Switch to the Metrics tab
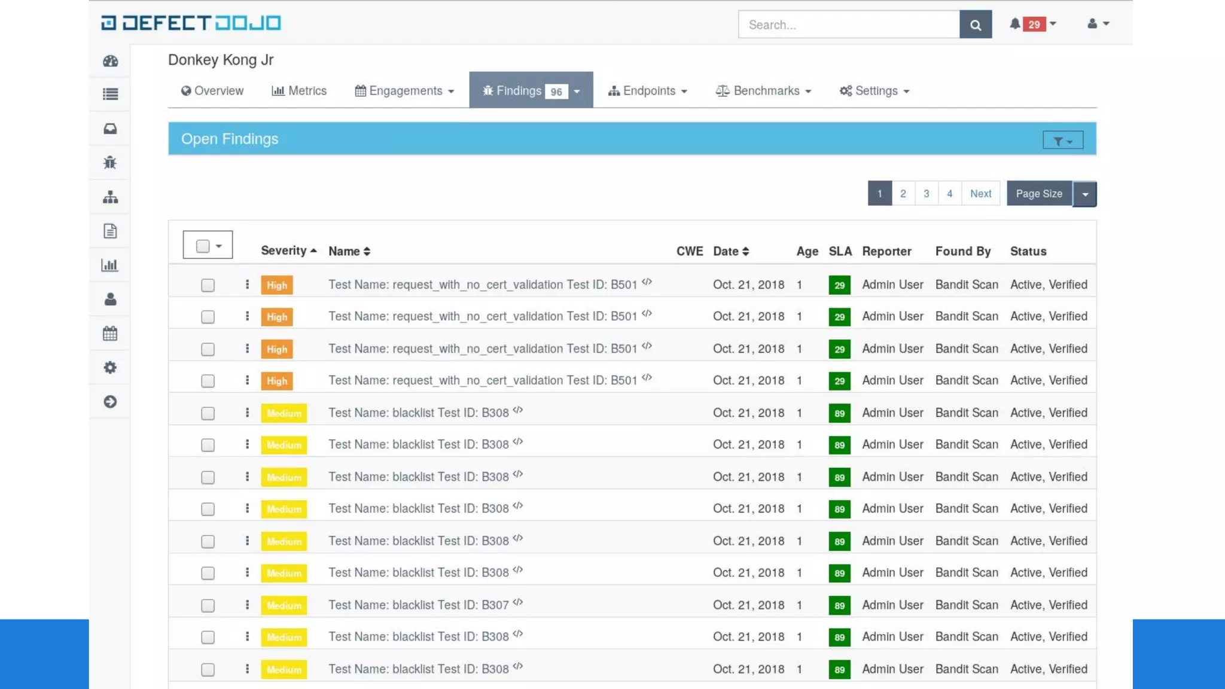The height and width of the screenshot is (689, 1225). click(299, 91)
